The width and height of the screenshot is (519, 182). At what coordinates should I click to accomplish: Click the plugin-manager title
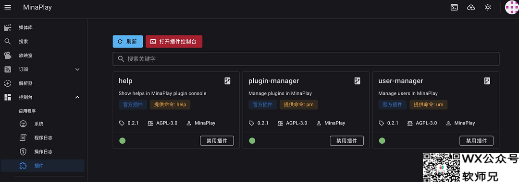point(274,81)
